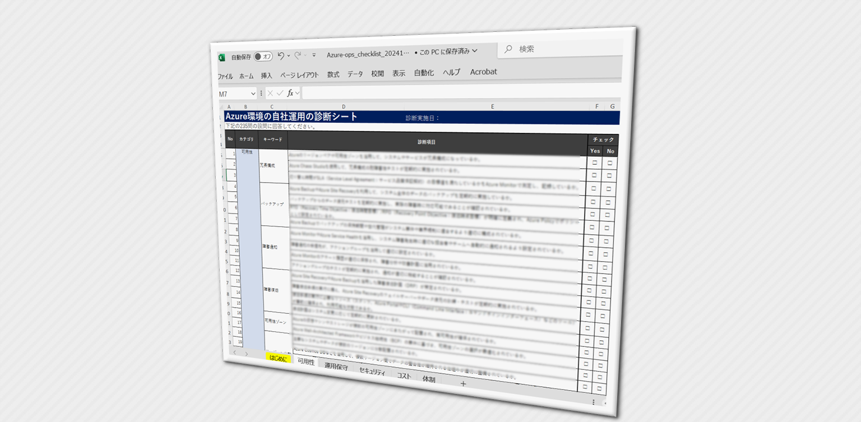Tick the No checkbox for item 1
The height and width of the screenshot is (422, 861).
(610, 163)
